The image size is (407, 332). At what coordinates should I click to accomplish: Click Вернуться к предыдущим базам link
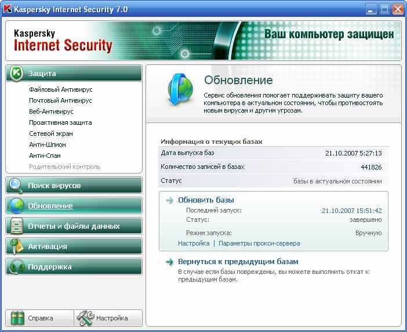pos(238,262)
